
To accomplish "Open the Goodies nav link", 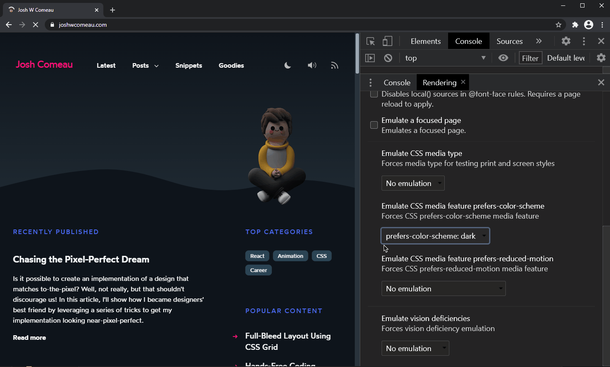I will pyautogui.click(x=231, y=65).
